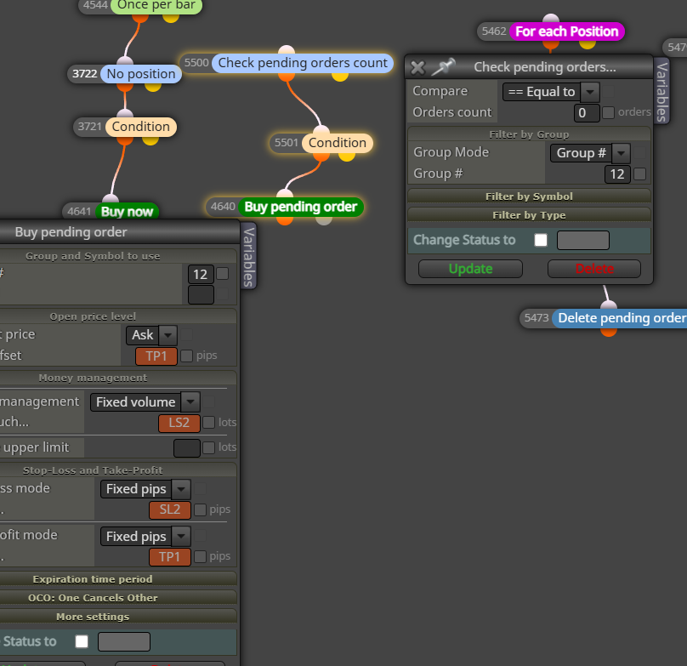Image resolution: width=687 pixels, height=666 pixels.
Task: Select the Condition block 3721
Action: 140,127
